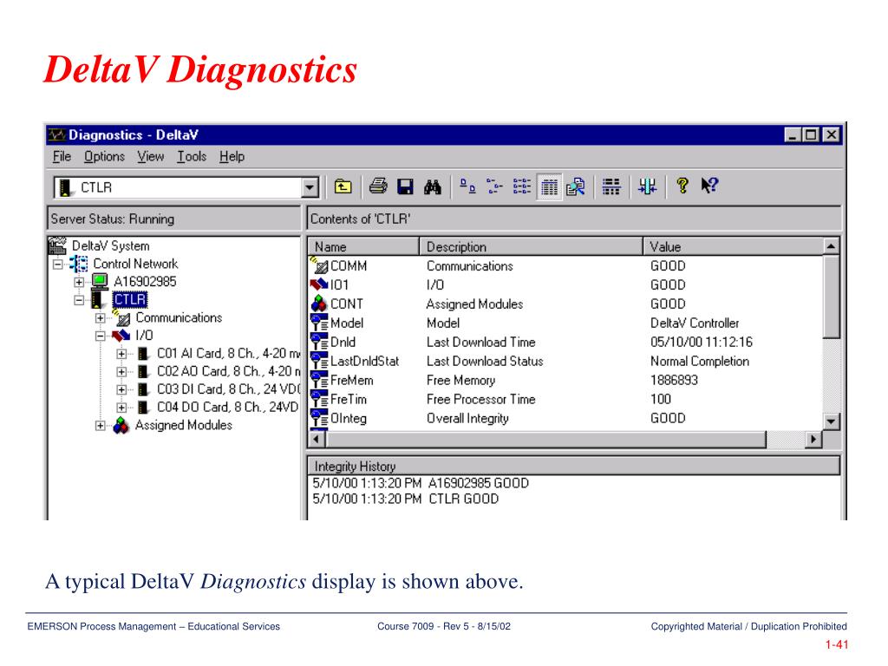This screenshot has height=666, width=888.
Task: Click the magnifier-over-documents toolbar icon
Action: click(x=576, y=186)
